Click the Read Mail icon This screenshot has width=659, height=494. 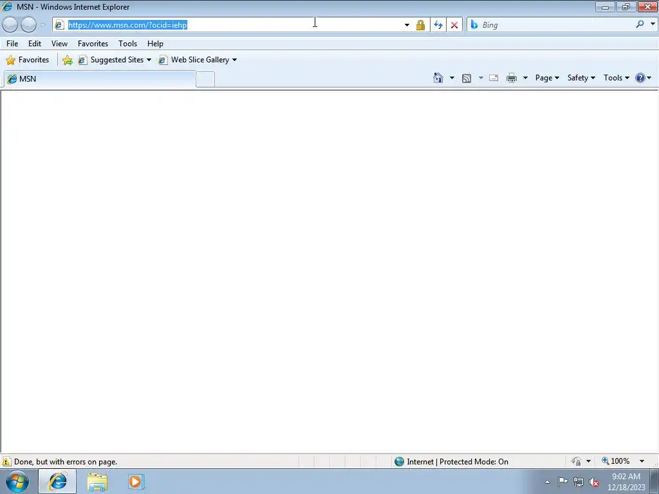(494, 78)
